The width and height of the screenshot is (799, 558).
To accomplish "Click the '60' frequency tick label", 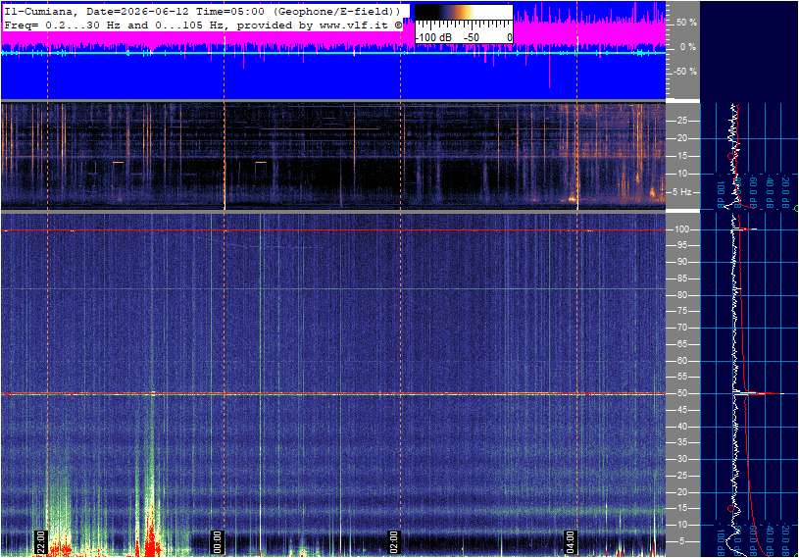I will [681, 361].
